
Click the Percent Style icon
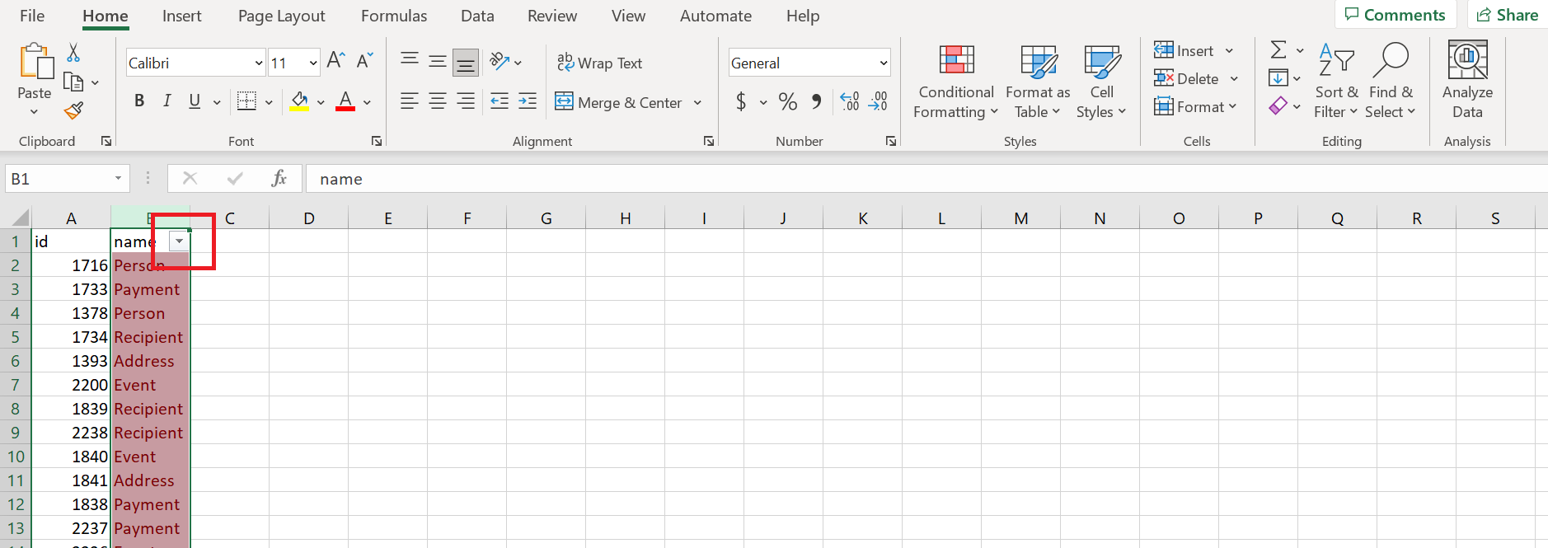pos(787,102)
